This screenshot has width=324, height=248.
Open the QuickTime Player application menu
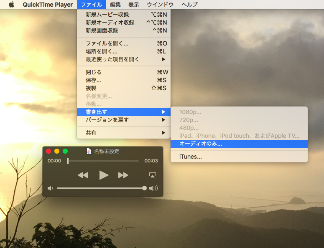click(x=48, y=5)
